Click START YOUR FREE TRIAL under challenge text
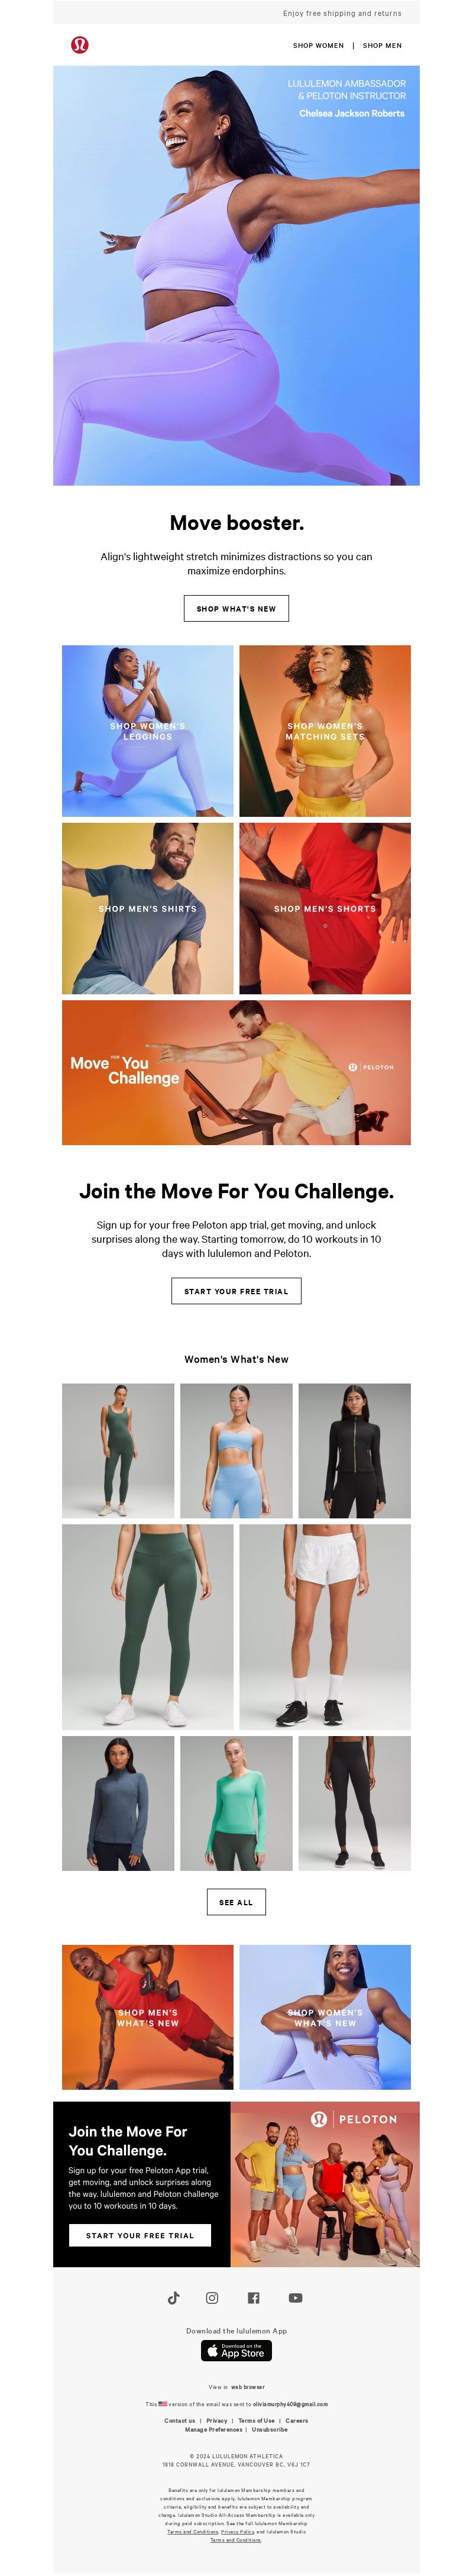 pyautogui.click(x=236, y=1291)
